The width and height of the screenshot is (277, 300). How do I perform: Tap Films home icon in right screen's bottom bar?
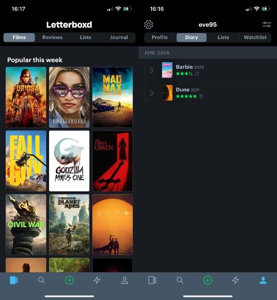pos(153,280)
